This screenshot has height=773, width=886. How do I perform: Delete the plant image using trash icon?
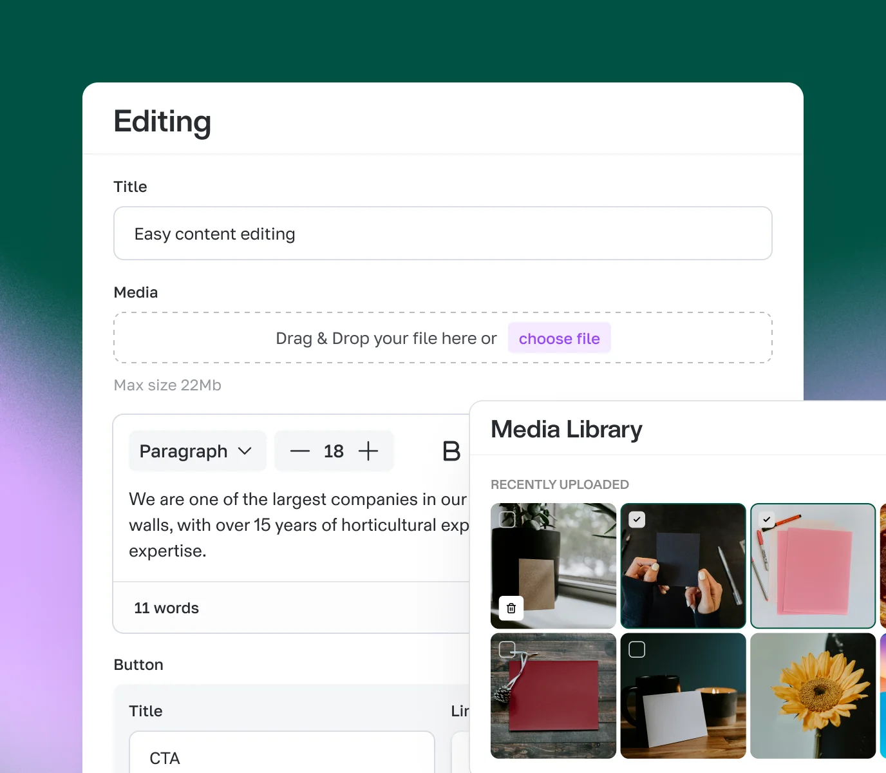click(x=511, y=608)
